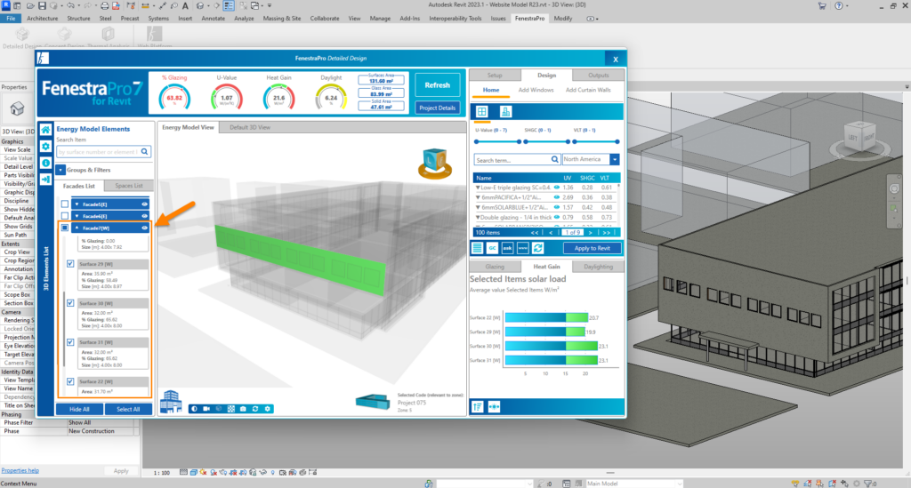911x488 pixels.
Task: Uncheck Surface 29 [W] checkbox
Action: pyautogui.click(x=70, y=264)
